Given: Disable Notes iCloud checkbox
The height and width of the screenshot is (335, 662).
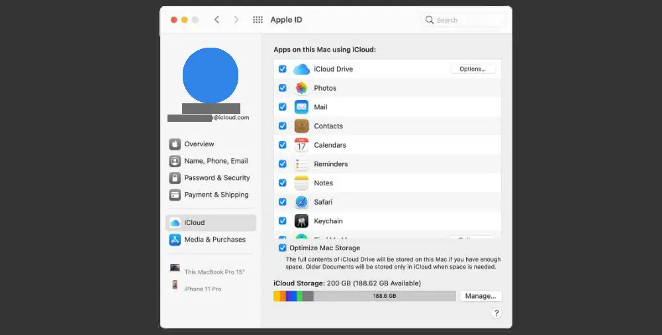Looking at the screenshot, I should 283,183.
